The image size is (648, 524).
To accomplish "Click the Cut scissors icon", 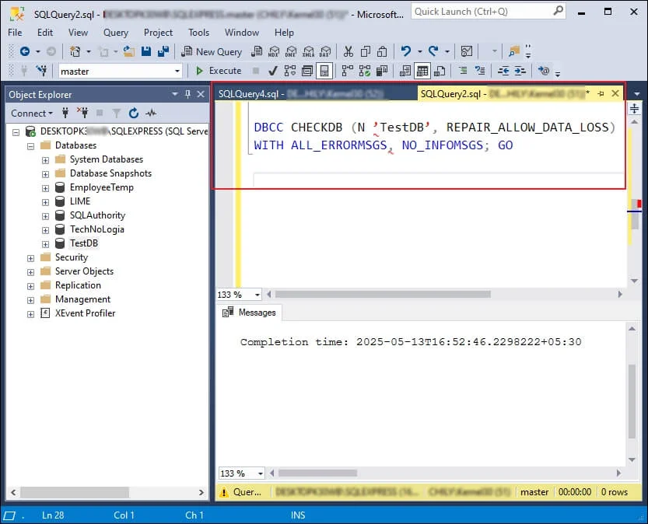I will (349, 51).
